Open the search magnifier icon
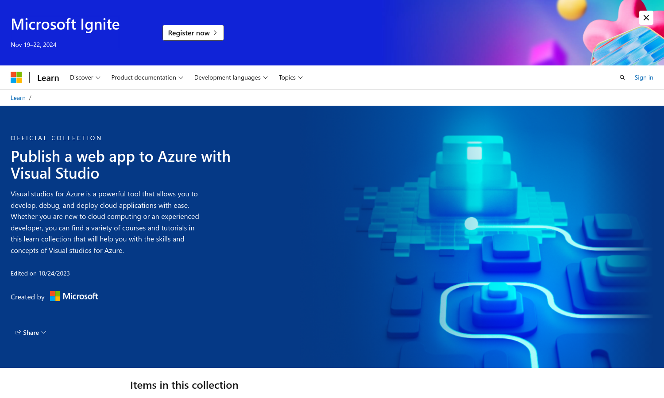The image size is (664, 398). 622,77
